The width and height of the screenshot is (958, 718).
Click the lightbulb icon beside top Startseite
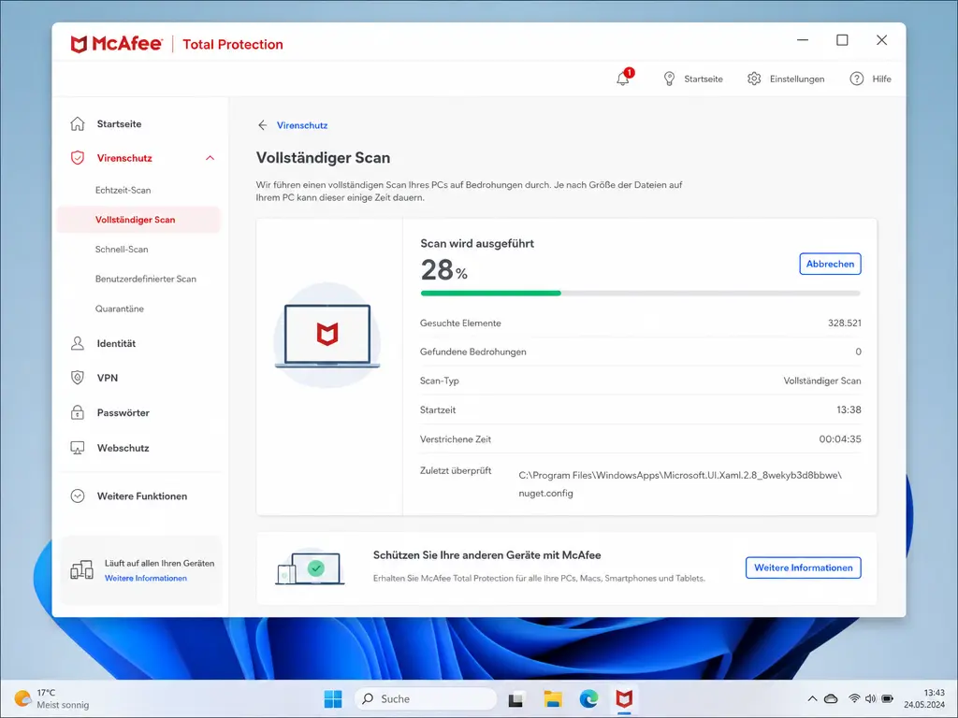click(669, 79)
